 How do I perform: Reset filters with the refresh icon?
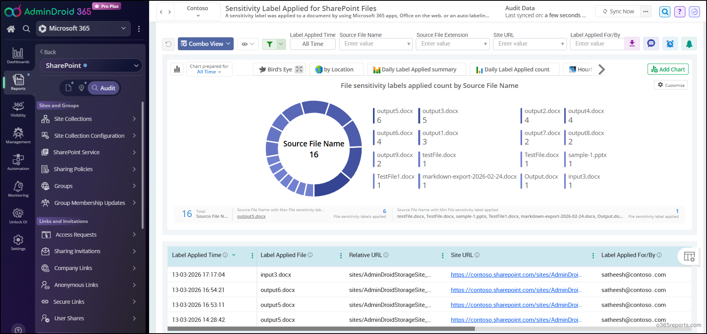[168, 44]
